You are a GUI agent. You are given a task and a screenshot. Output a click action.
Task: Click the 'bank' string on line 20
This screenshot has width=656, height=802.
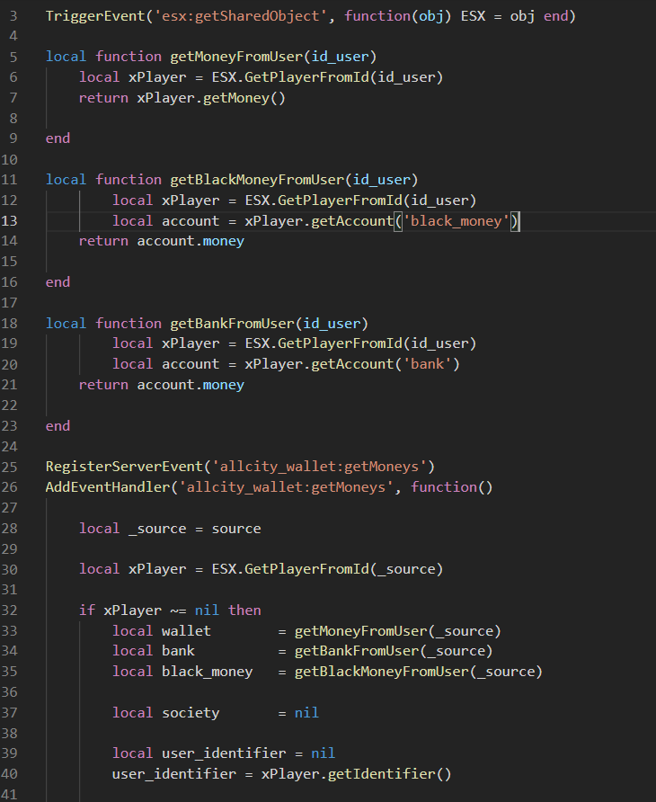click(x=427, y=364)
